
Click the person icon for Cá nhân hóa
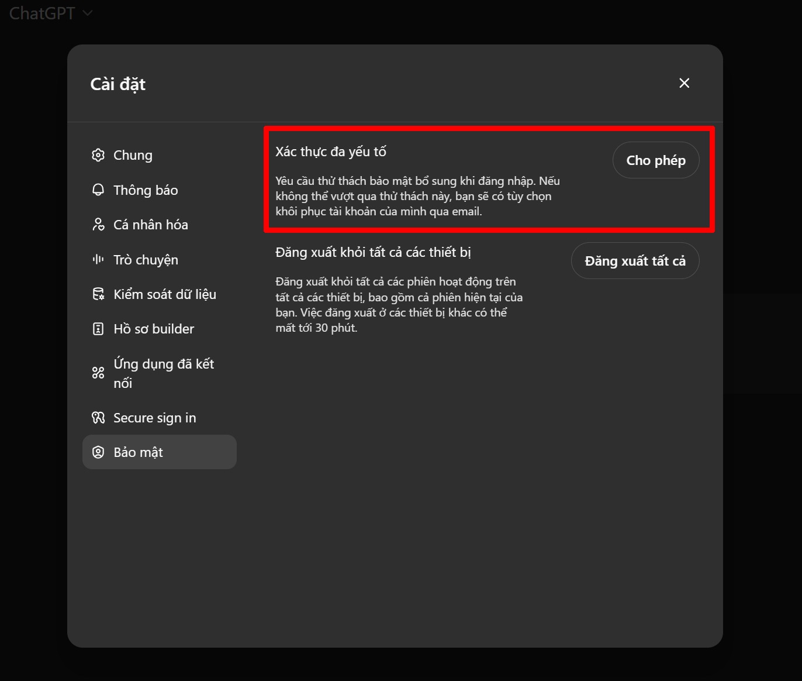(x=98, y=225)
